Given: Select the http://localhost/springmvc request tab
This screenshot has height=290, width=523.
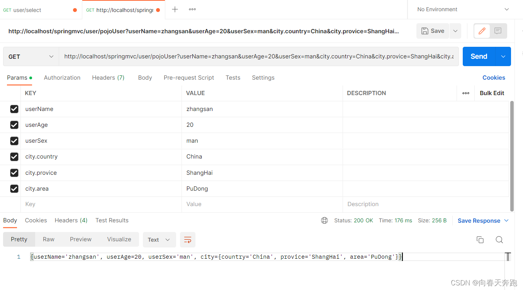Looking at the screenshot, I should 124,10.
